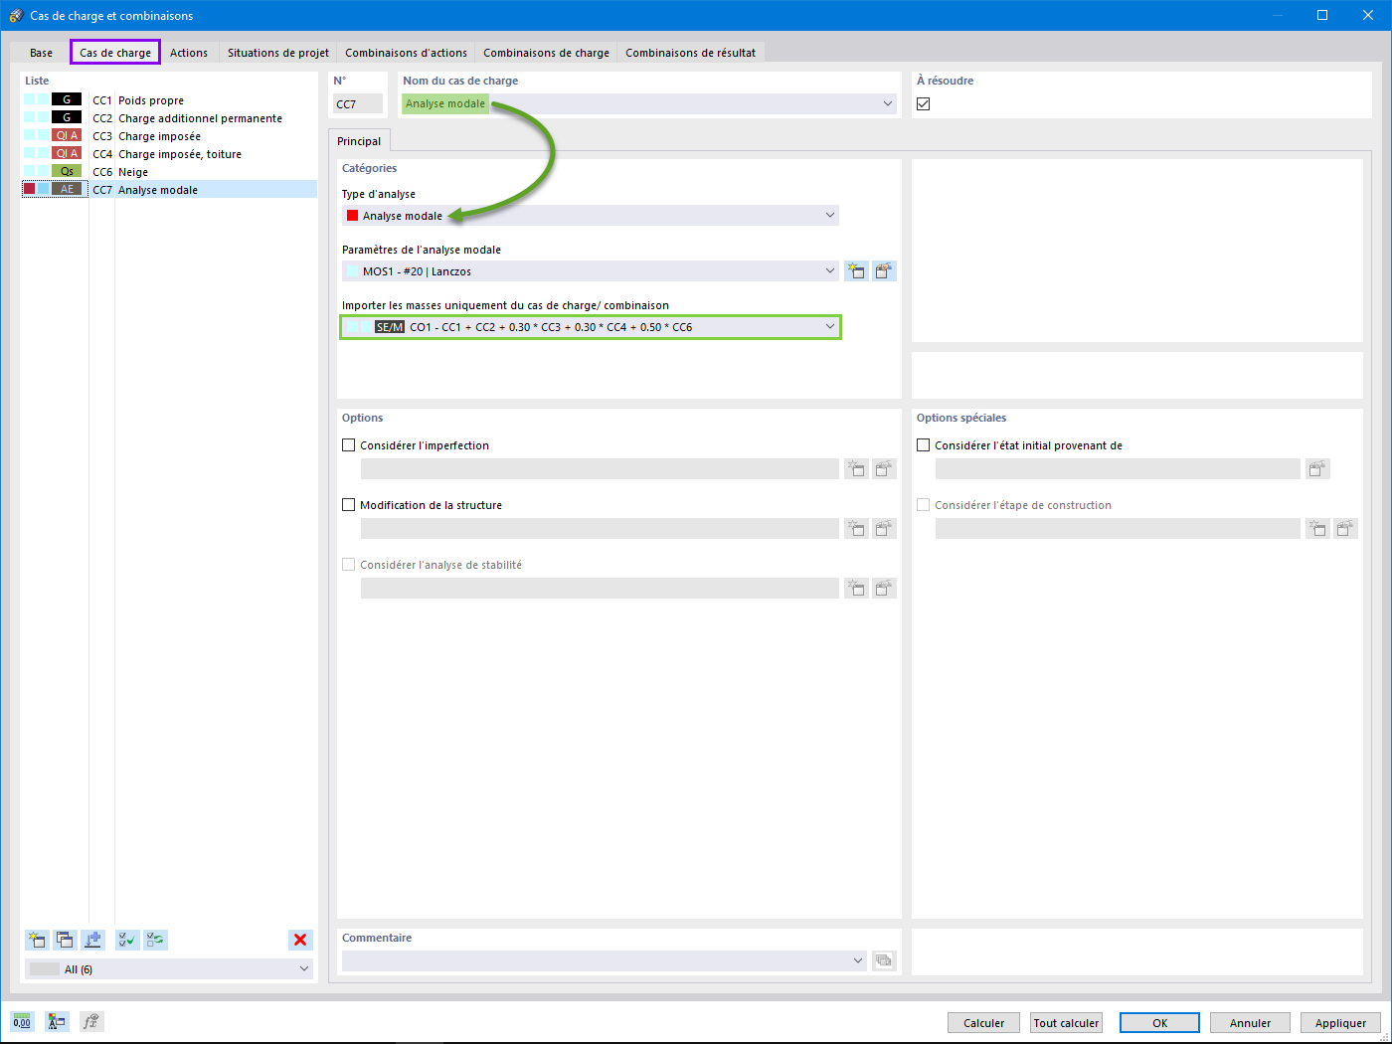The width and height of the screenshot is (1392, 1044).
Task: Open units and decimal places (0.00) icon
Action: click(22, 1021)
